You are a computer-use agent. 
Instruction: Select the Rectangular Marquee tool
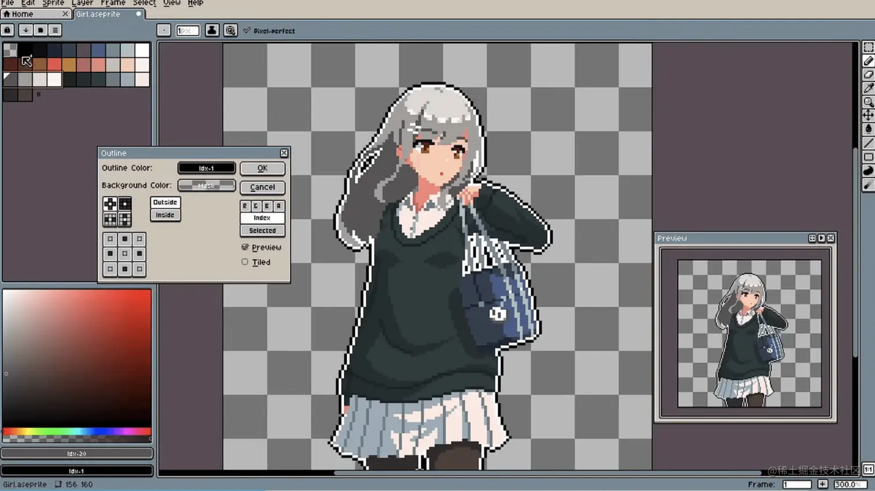click(x=868, y=47)
